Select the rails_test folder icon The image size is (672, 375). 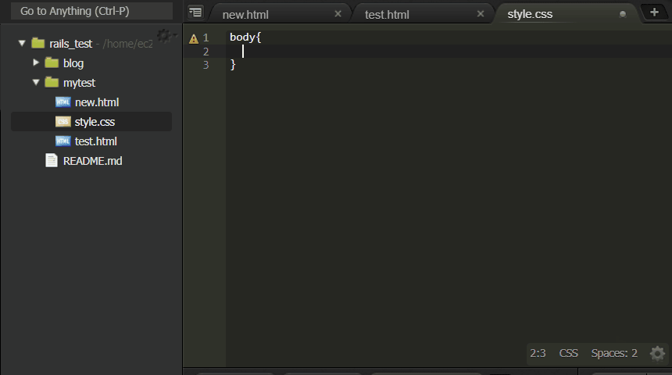pyautogui.click(x=38, y=43)
